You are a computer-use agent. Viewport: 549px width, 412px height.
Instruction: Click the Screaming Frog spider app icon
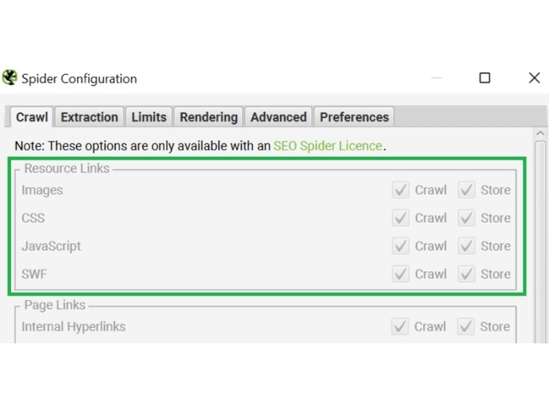pyautogui.click(x=10, y=78)
